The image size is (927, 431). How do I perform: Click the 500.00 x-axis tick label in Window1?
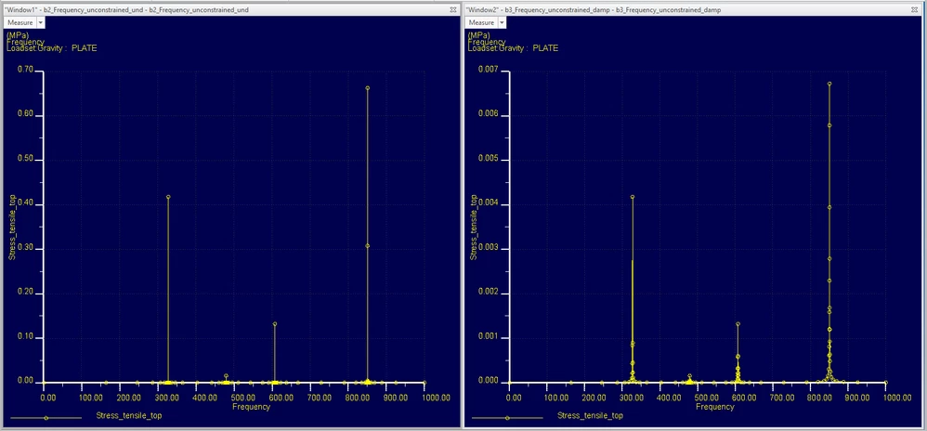[x=244, y=398]
